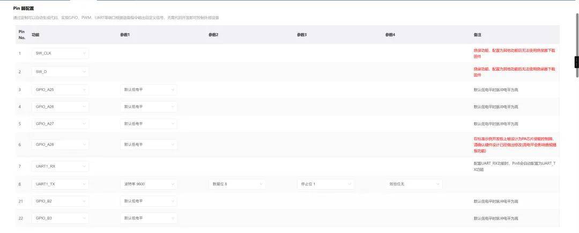Open GPIO_A26 default low level parameter dropdown
Screen dimensions: 579x233
coord(149,107)
